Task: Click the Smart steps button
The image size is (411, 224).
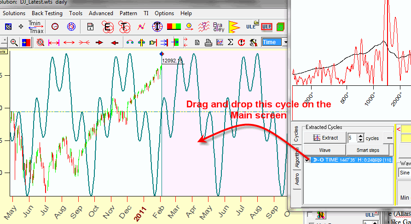Action: click(368, 150)
